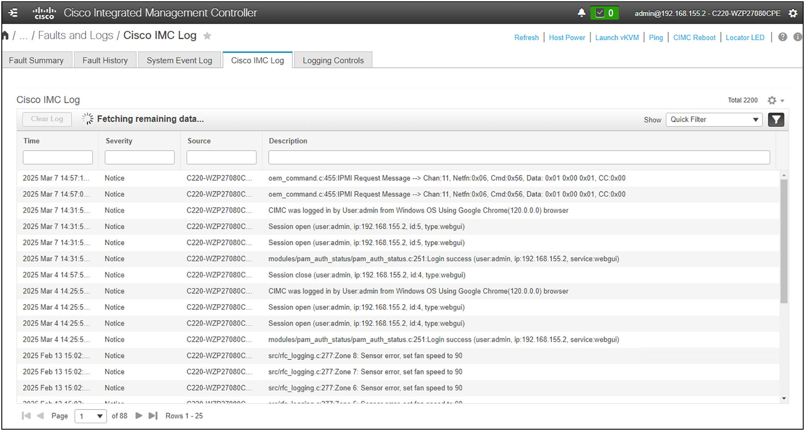The height and width of the screenshot is (431, 805).
Task: Click the scrollbar down arrow
Action: coord(784,398)
